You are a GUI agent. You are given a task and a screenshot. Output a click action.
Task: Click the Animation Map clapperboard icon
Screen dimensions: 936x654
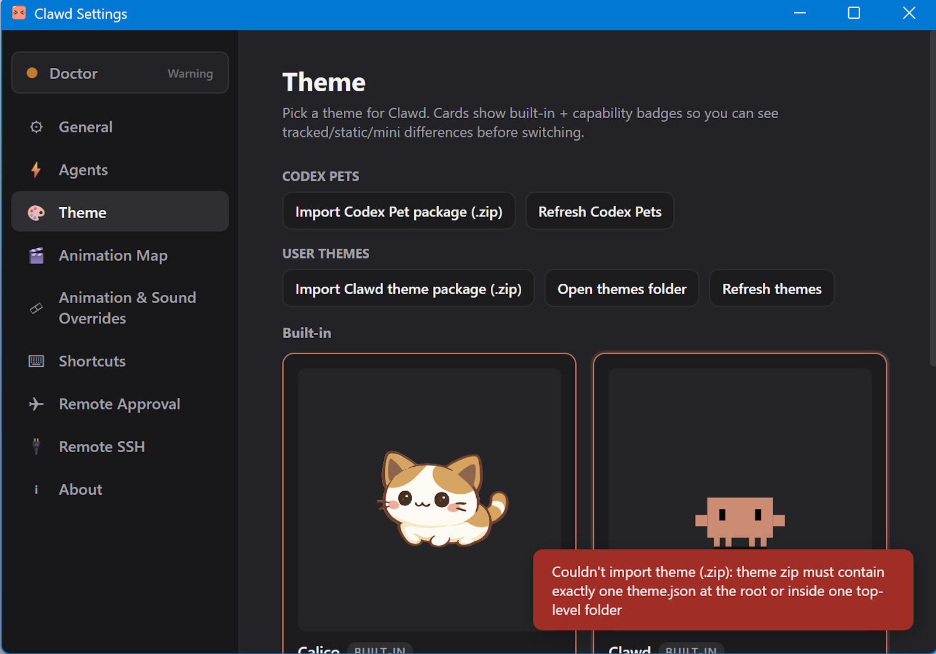point(36,256)
